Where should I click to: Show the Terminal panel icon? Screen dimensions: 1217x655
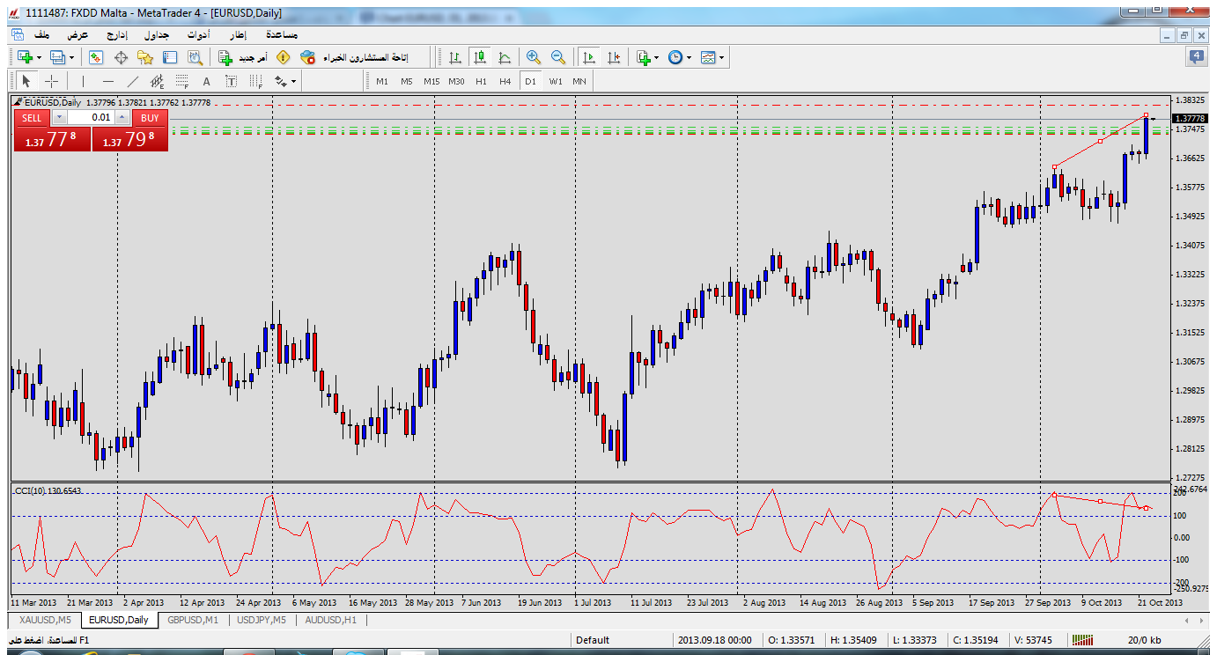point(170,57)
